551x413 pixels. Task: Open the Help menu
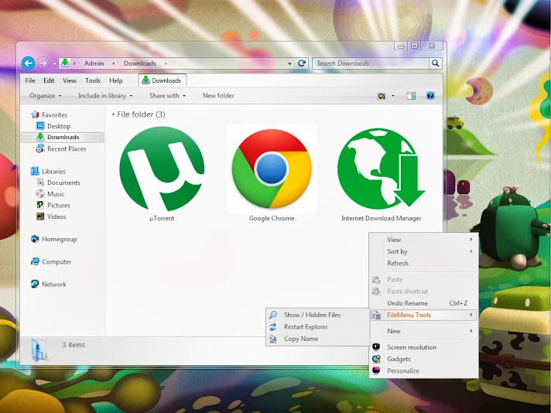click(x=115, y=80)
